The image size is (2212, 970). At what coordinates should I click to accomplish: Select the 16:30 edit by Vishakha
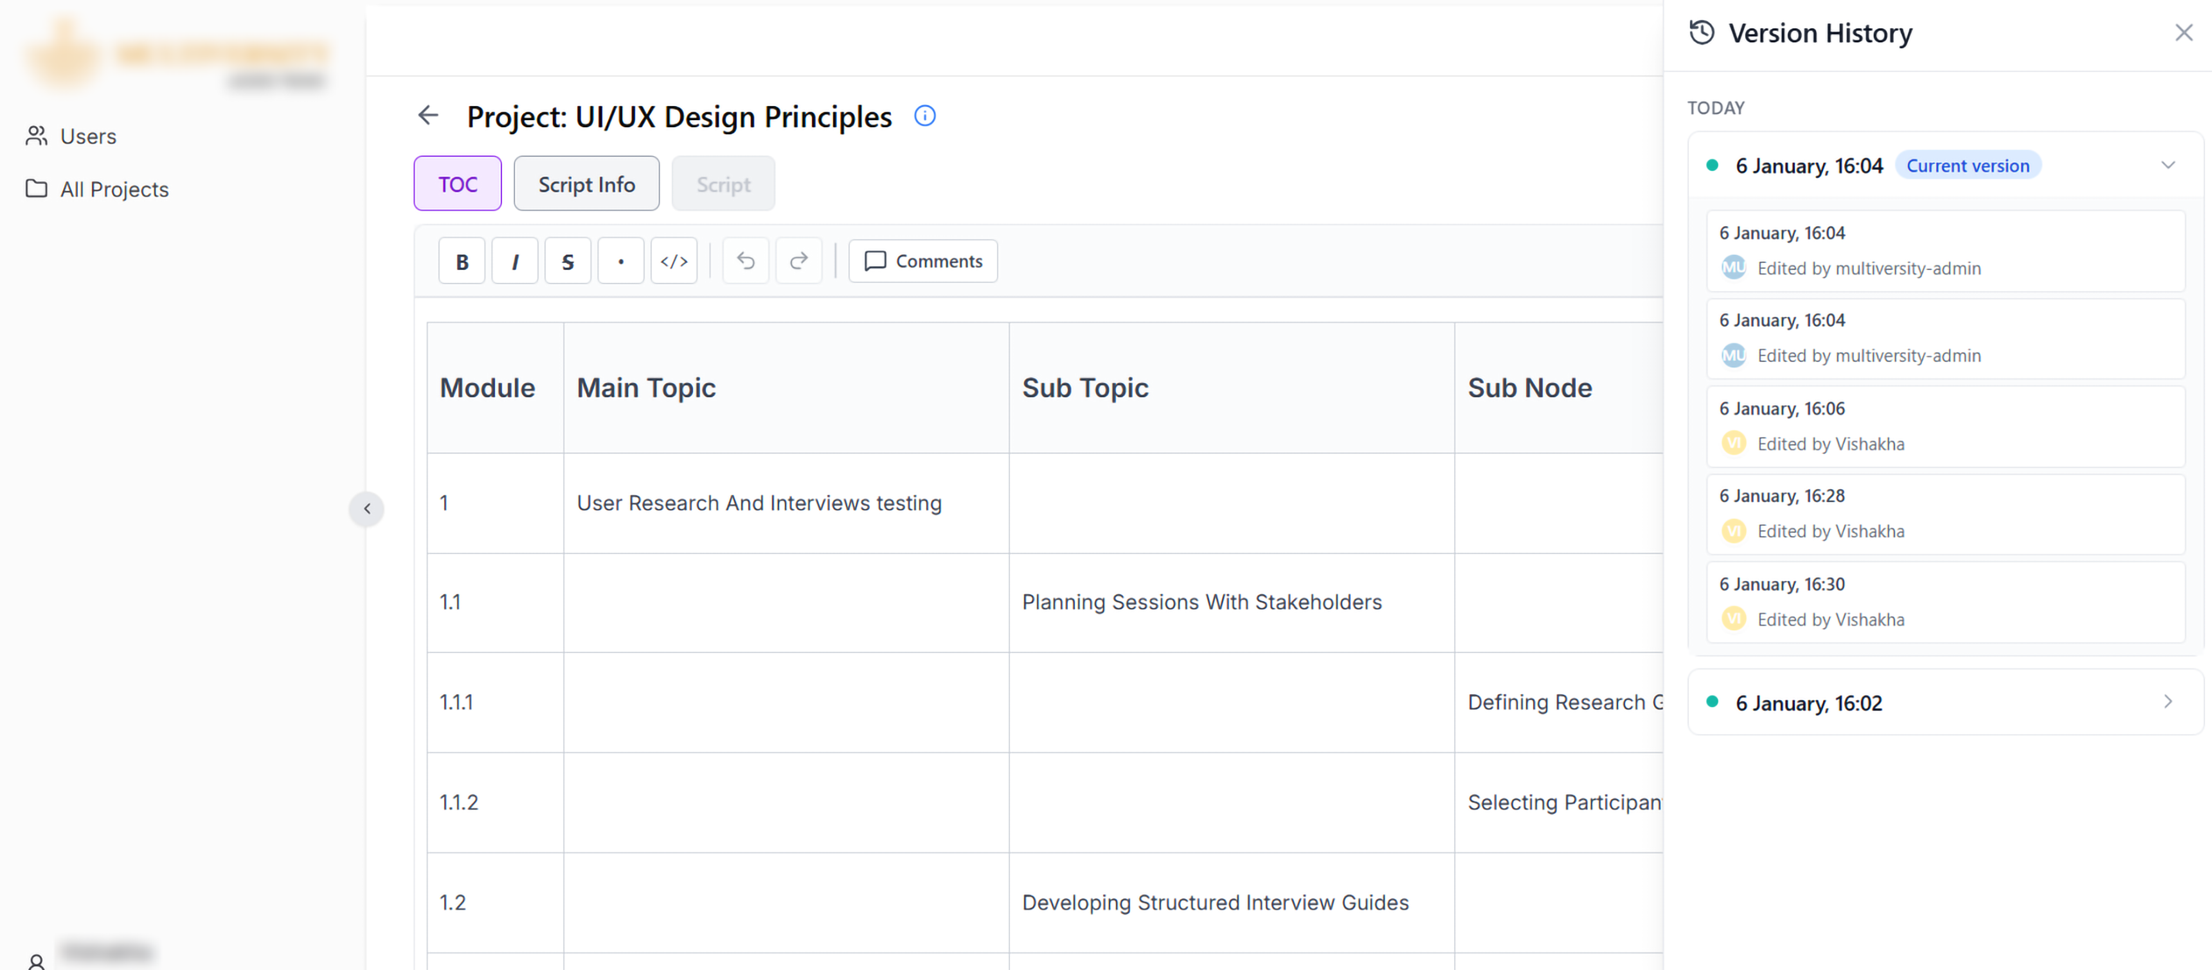tap(1946, 602)
